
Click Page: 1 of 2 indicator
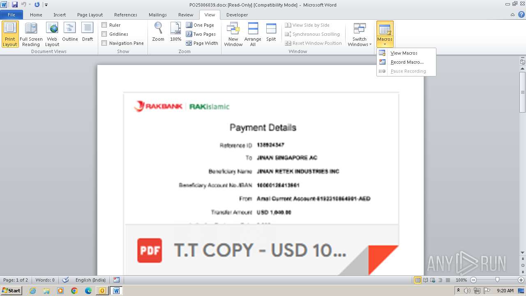pos(16,280)
